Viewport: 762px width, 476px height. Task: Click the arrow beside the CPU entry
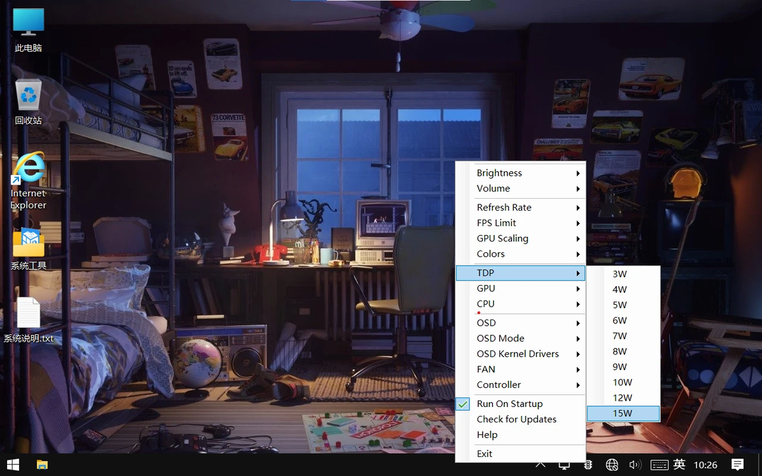coord(579,304)
